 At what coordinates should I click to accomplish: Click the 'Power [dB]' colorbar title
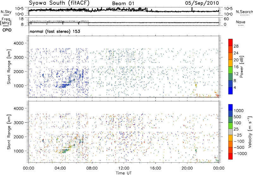241,67
